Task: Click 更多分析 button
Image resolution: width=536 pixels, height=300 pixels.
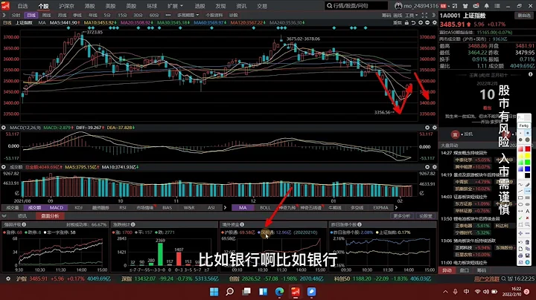Action: click(x=402, y=216)
